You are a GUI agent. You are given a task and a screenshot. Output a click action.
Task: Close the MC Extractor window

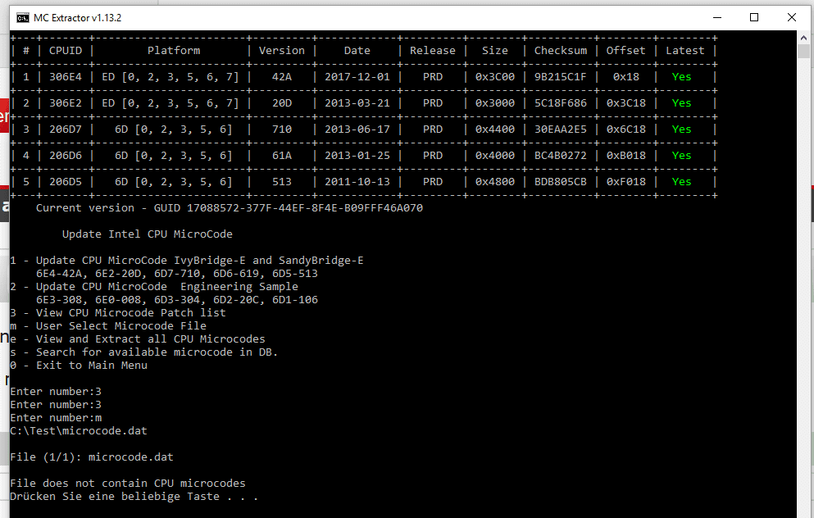click(x=792, y=18)
